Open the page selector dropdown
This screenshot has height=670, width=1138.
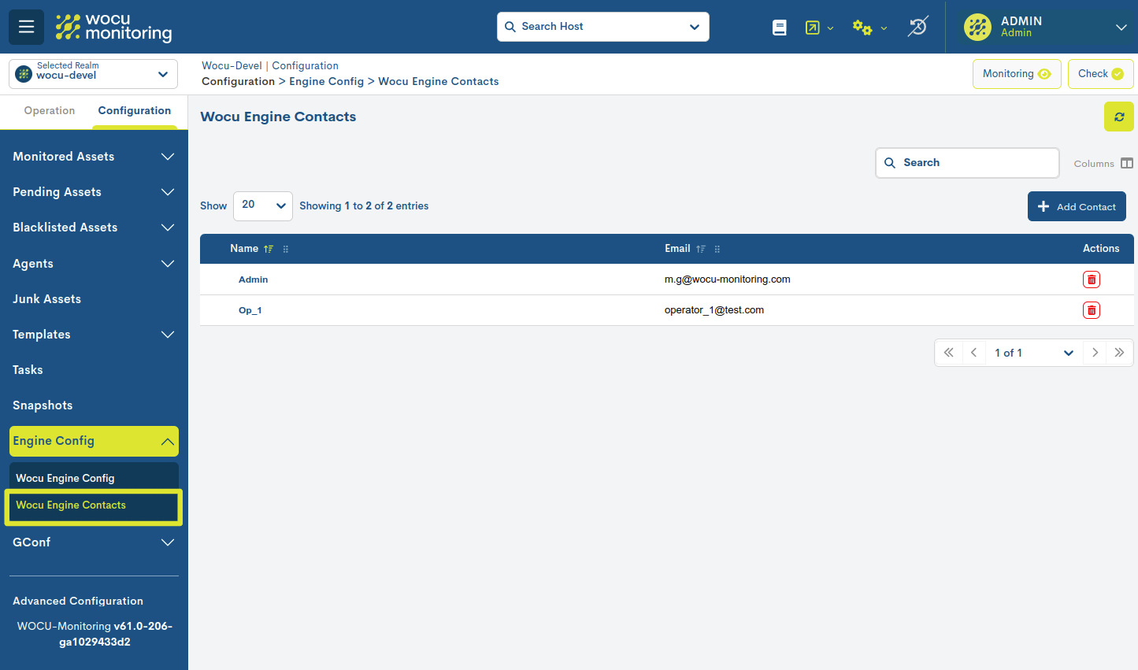click(x=1034, y=353)
